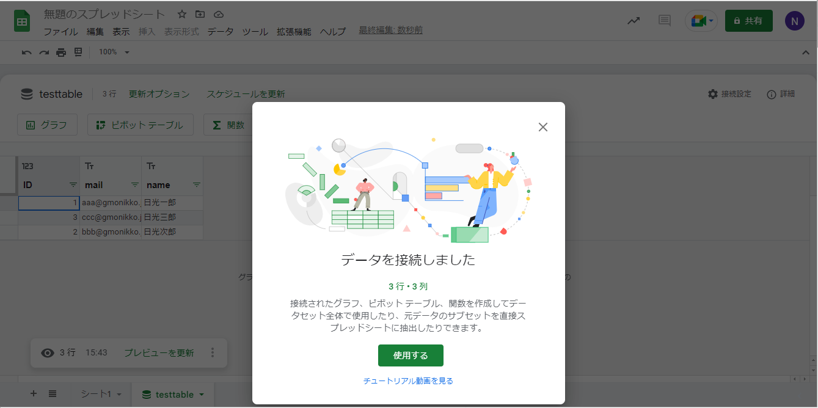The height and width of the screenshot is (408, 818).
Task: Toggle the preview eye icon
Action: (x=48, y=353)
